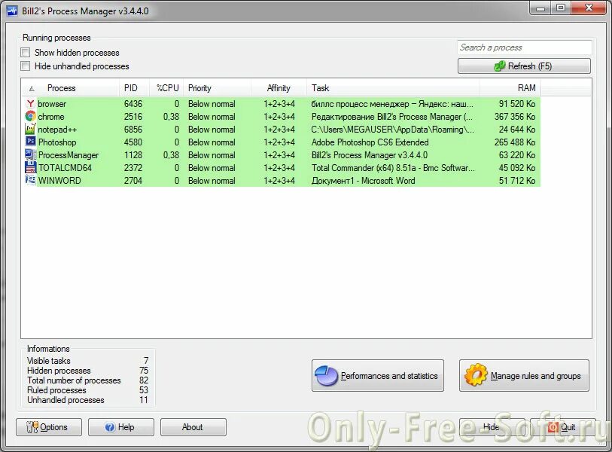Click PID 2516 cell
Screen dimensions: 612x452
133,117
